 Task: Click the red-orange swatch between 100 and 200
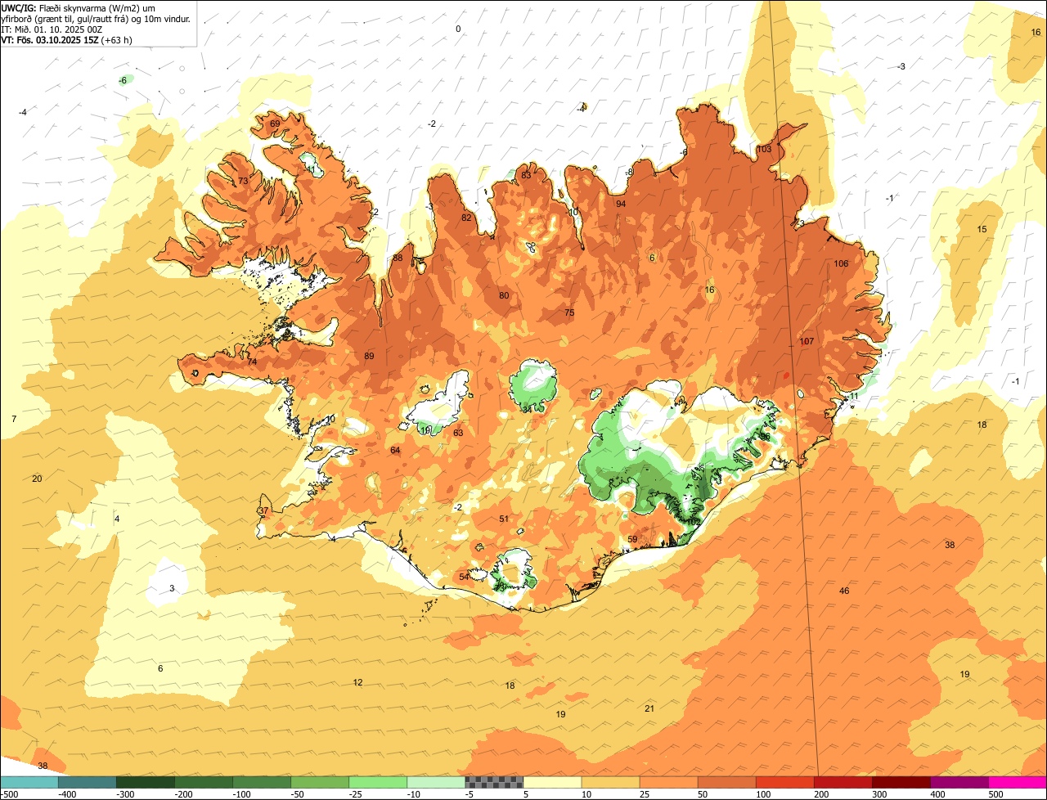coord(784,782)
